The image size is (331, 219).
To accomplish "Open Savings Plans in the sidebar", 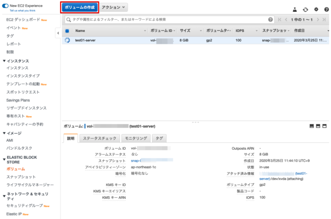I will pos(18,100).
